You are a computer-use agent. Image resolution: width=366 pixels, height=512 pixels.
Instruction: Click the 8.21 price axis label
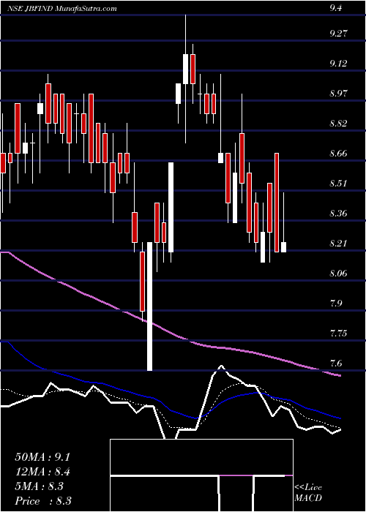(339, 244)
